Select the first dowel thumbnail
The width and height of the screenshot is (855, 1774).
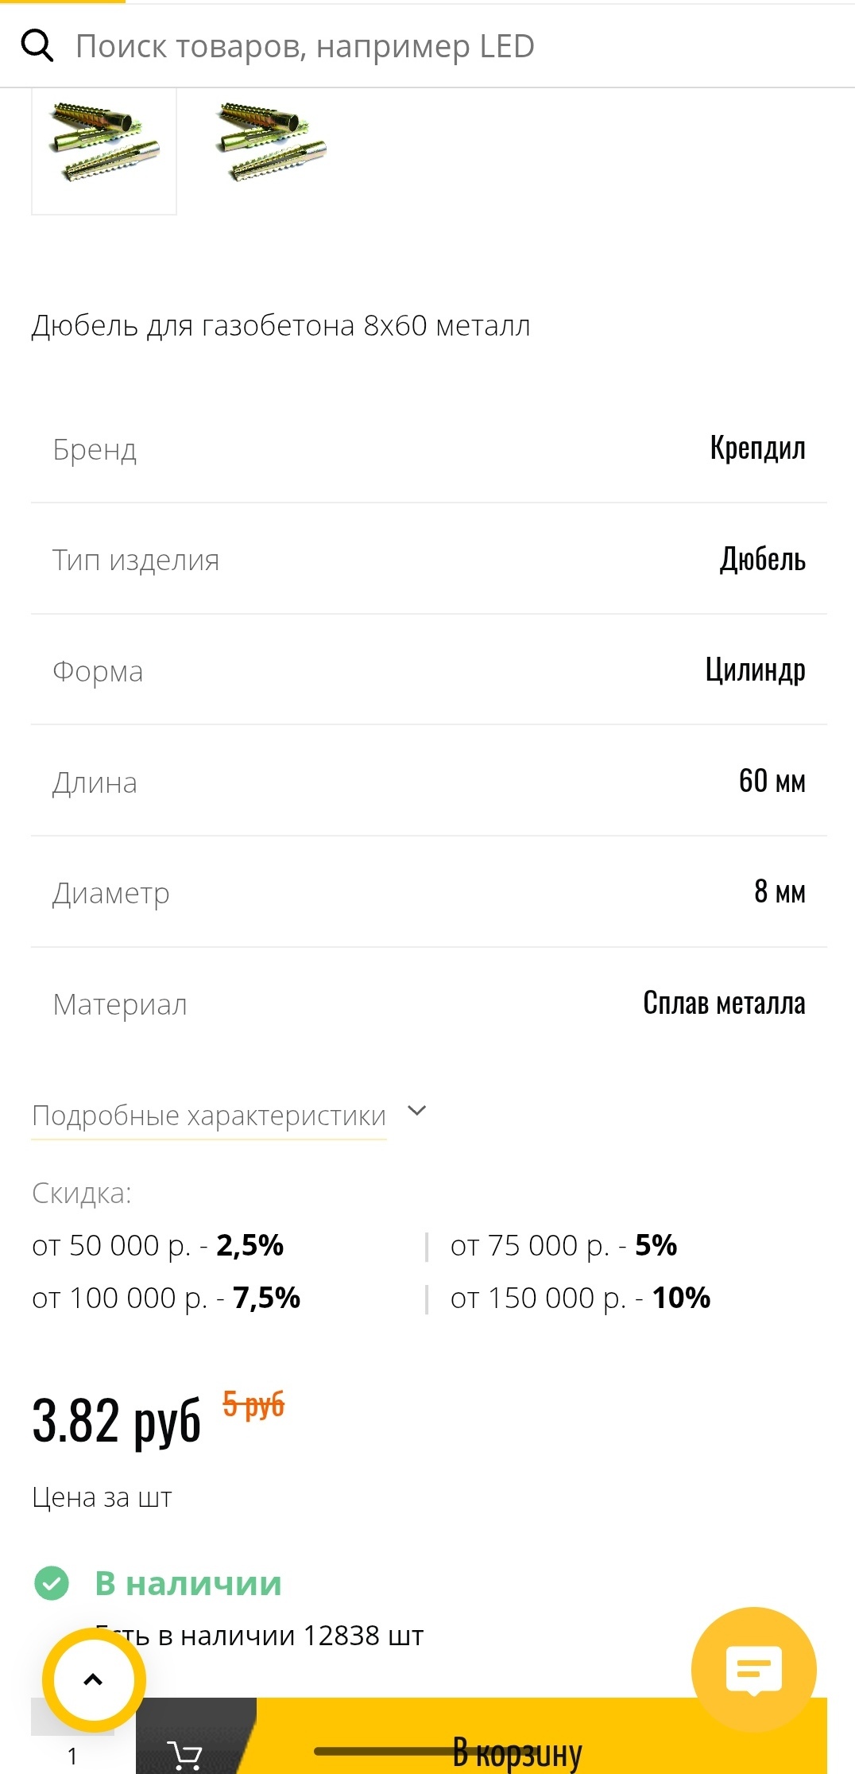click(x=104, y=143)
